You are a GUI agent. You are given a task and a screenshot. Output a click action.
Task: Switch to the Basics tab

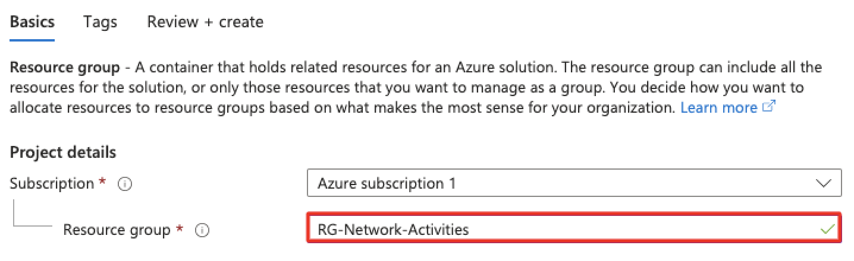32,22
